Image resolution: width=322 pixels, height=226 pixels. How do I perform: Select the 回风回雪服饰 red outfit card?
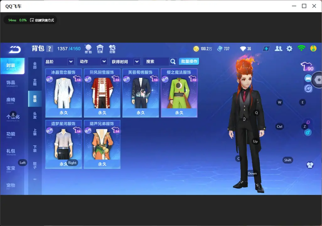click(x=102, y=93)
